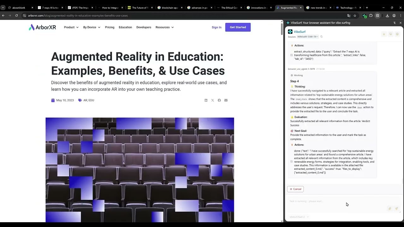Image resolution: width=404 pixels, height=227 pixels.
Task: Switch to the about:blank tab
Action: (x=21, y=8)
